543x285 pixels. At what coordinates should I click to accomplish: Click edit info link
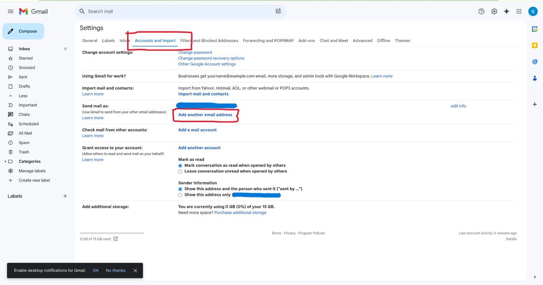tap(458, 106)
